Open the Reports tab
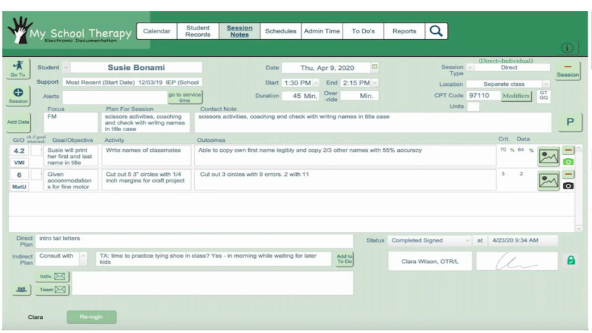The width and height of the screenshot is (592, 333). [x=404, y=31]
